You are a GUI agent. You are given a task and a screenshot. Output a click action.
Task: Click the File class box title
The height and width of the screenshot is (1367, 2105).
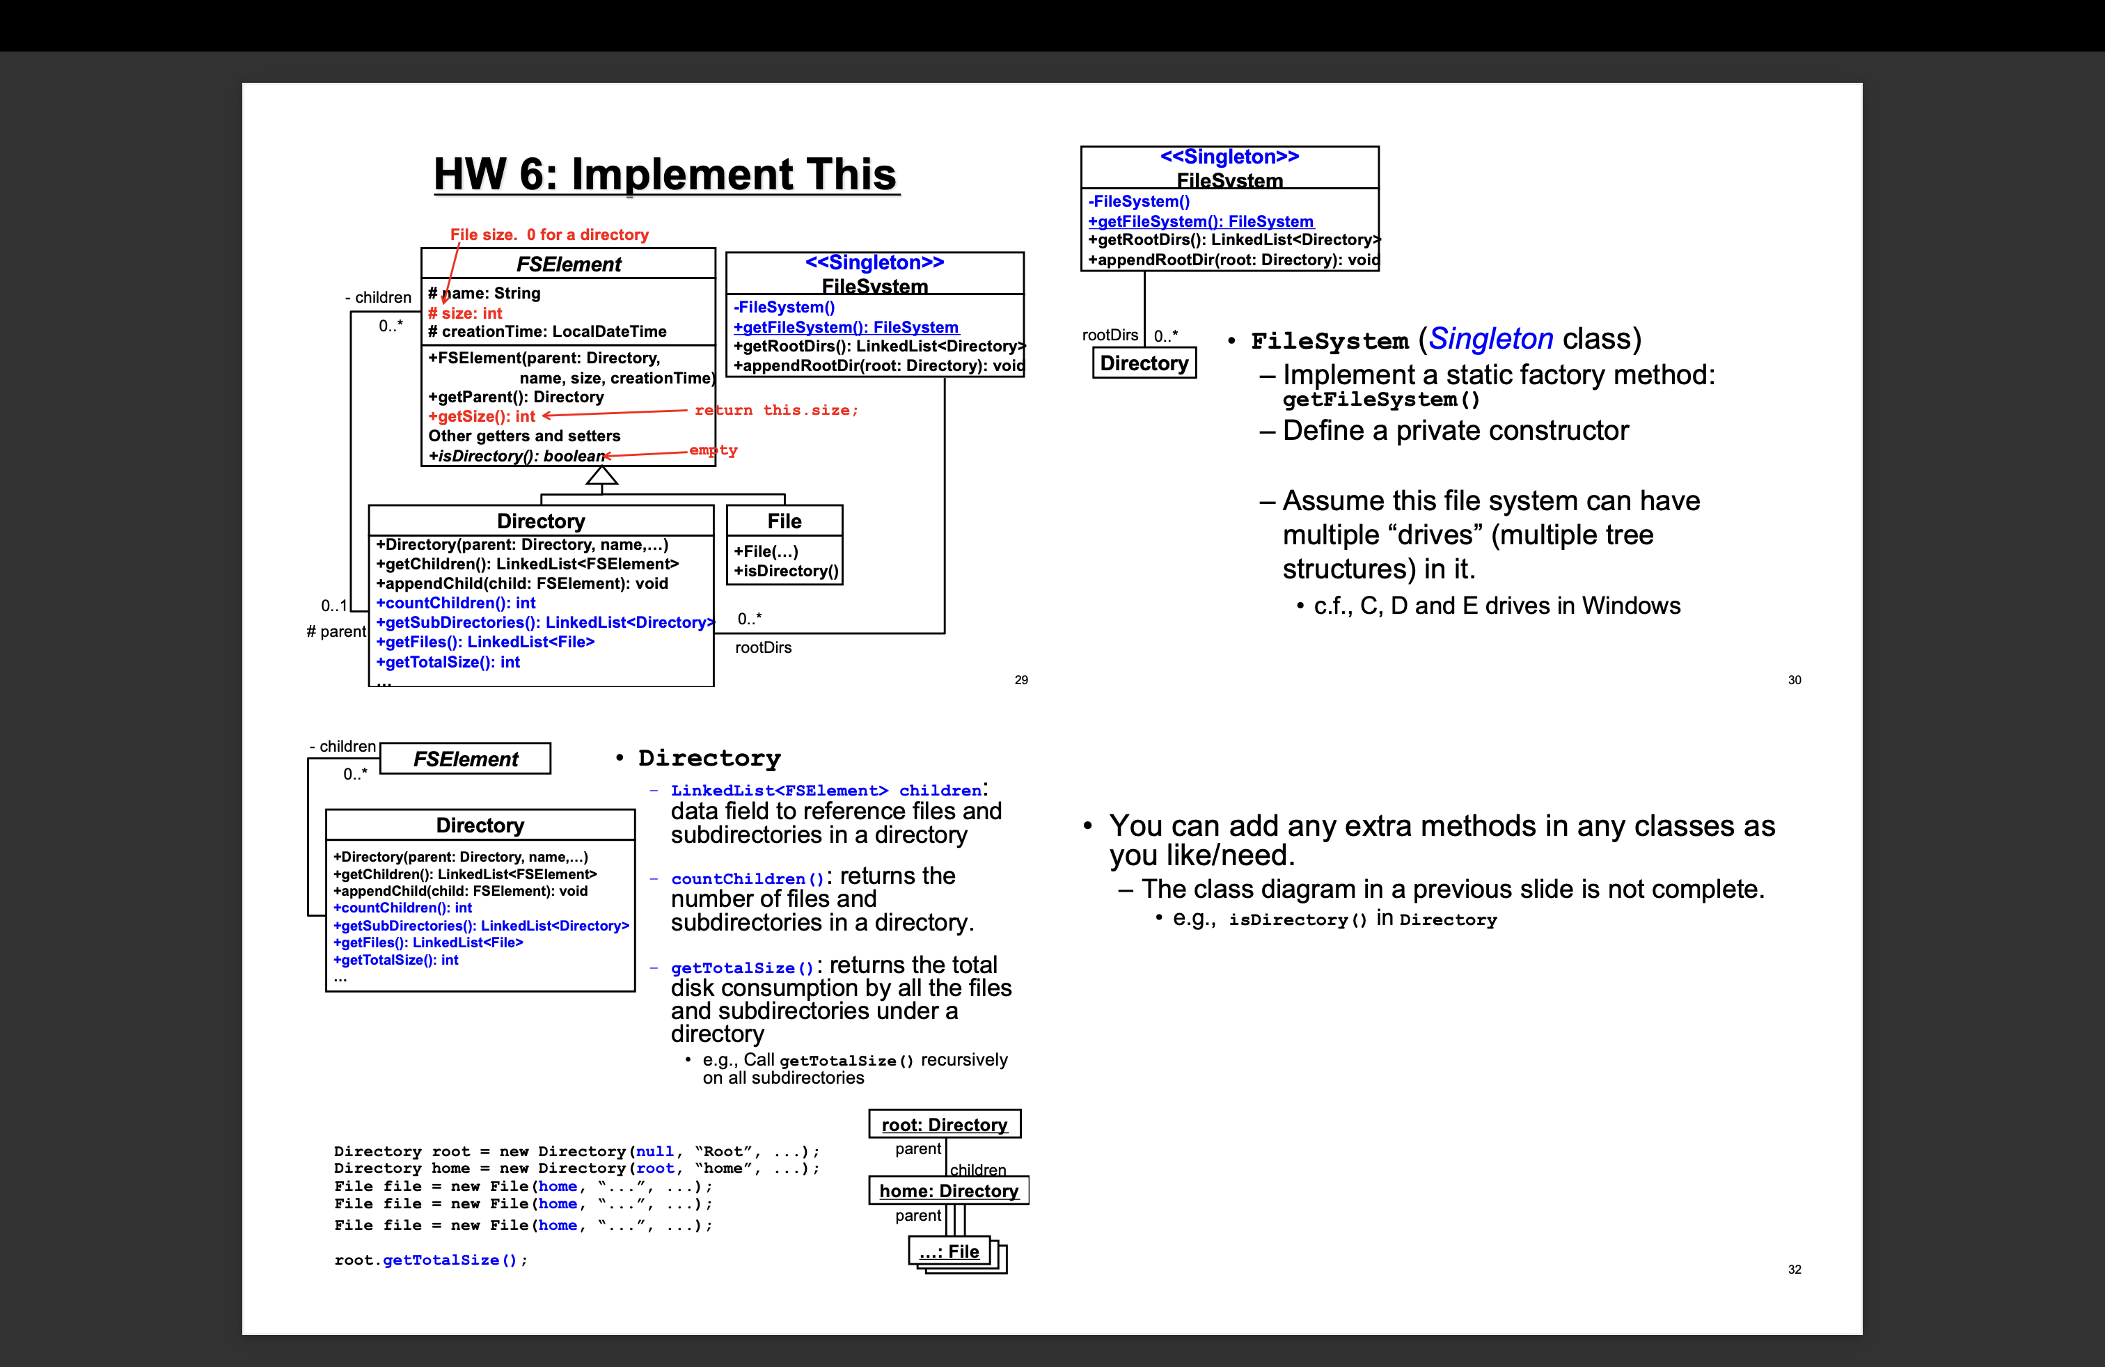pos(784,521)
